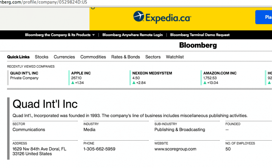The image size is (272, 168).
Task: Click the browser address bar URL
Action: pos(44,2)
